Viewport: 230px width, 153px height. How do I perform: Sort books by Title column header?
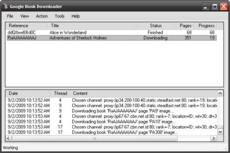click(x=92, y=25)
